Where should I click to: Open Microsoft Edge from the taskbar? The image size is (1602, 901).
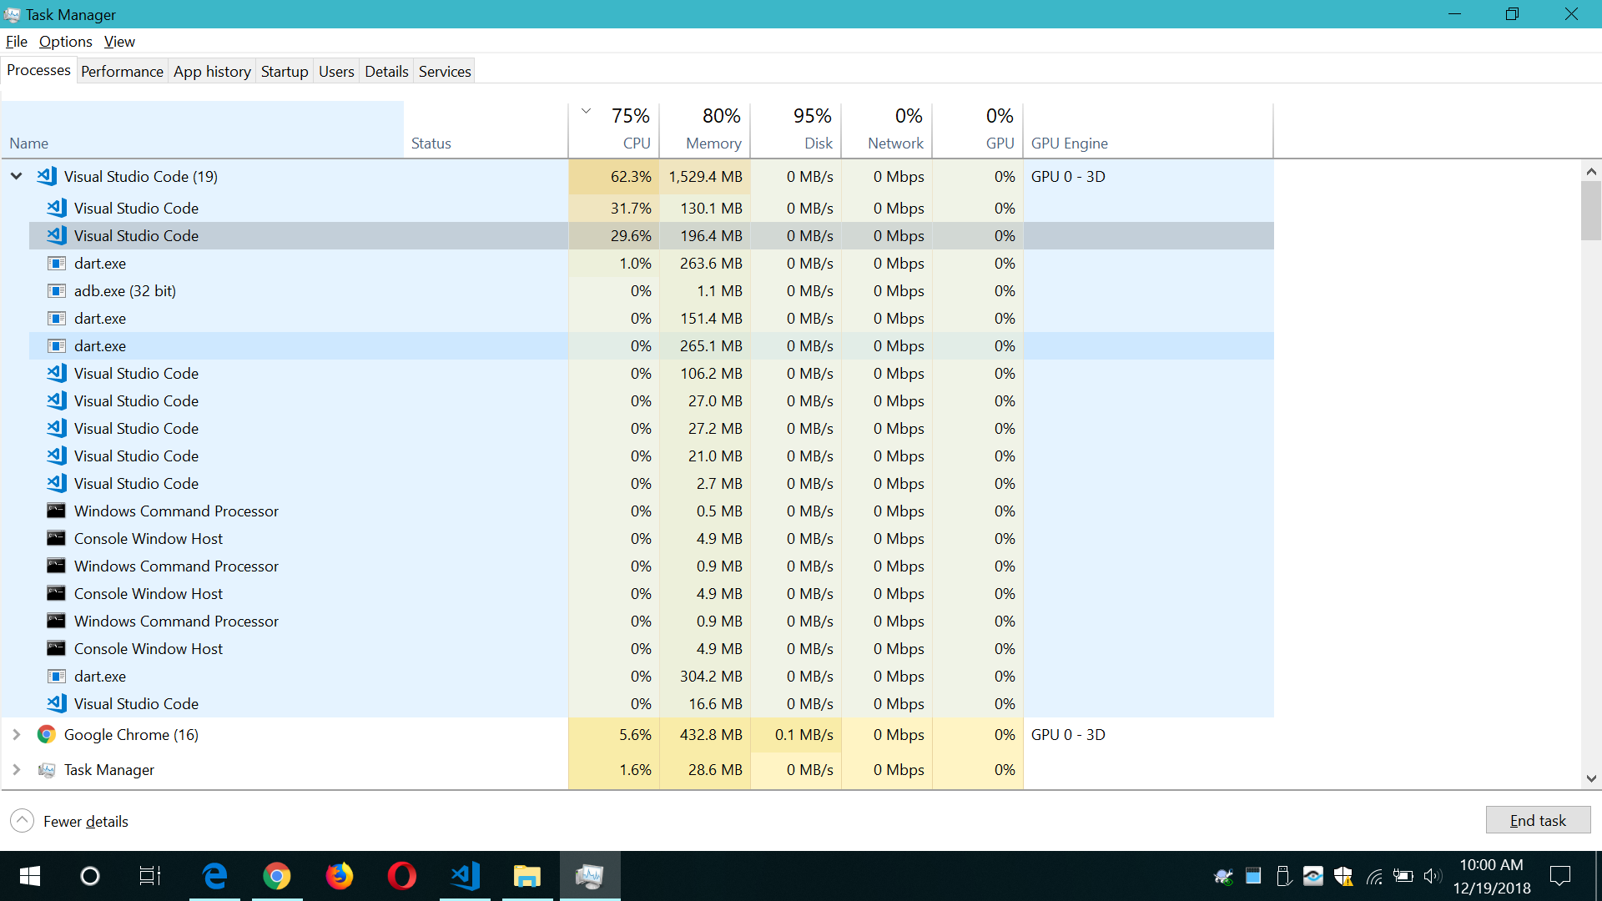click(x=214, y=876)
